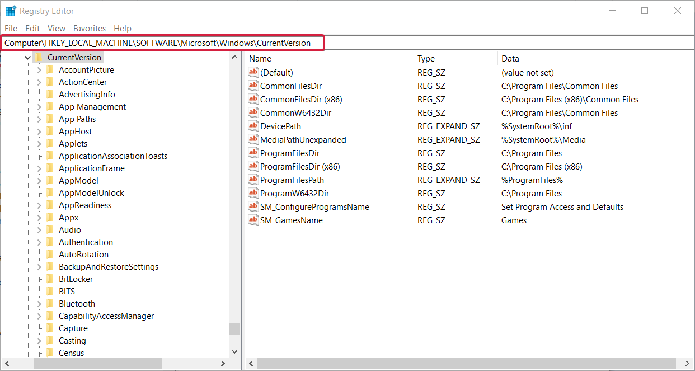Screen dimensions: 695x371
Task: Click the AccountPicture folder icon
Action: click(50, 69)
